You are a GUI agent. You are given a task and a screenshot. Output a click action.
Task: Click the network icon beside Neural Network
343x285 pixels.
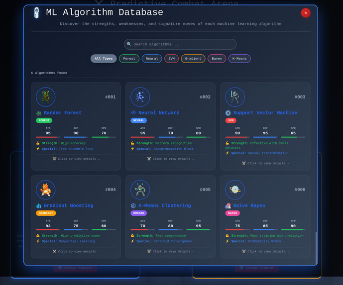(133, 113)
